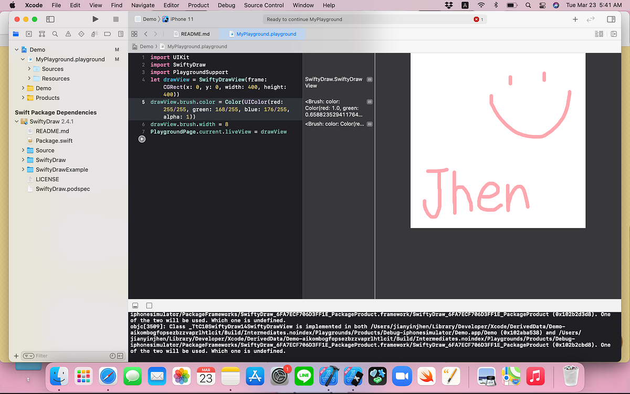Open the Issue navigator warning icon

tap(68, 34)
